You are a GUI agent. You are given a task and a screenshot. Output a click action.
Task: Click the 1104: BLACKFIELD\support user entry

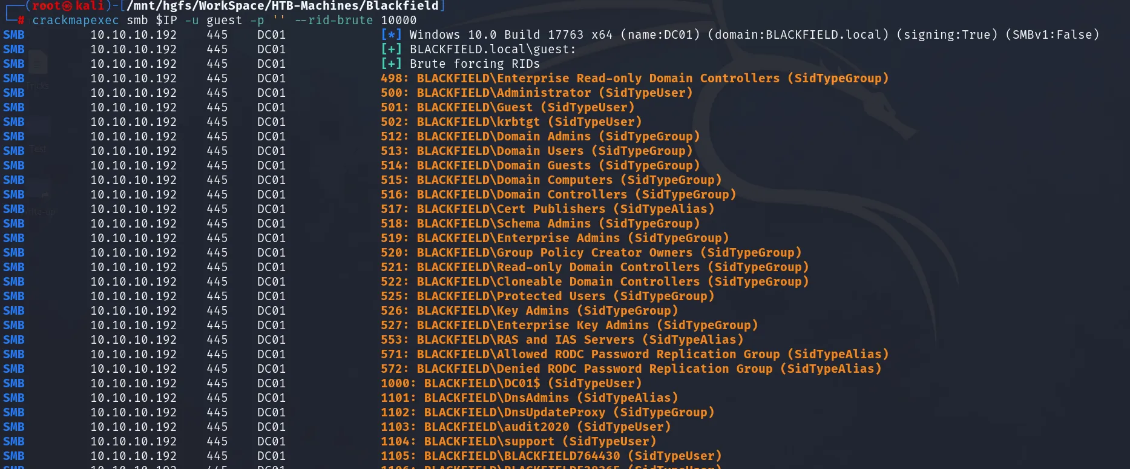pos(519,441)
